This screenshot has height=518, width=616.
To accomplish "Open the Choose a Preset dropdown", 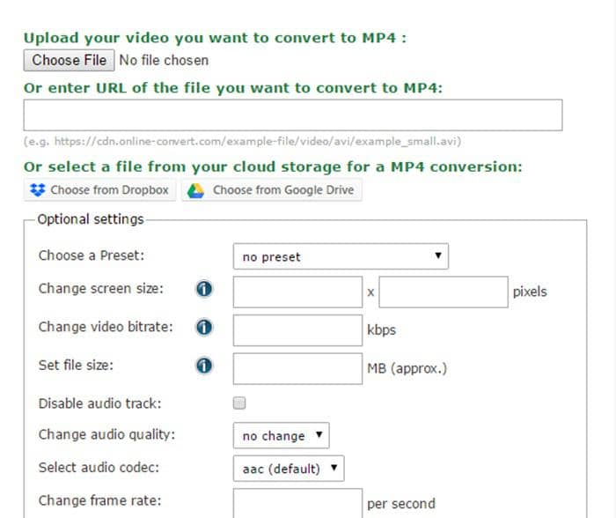I will tap(341, 256).
